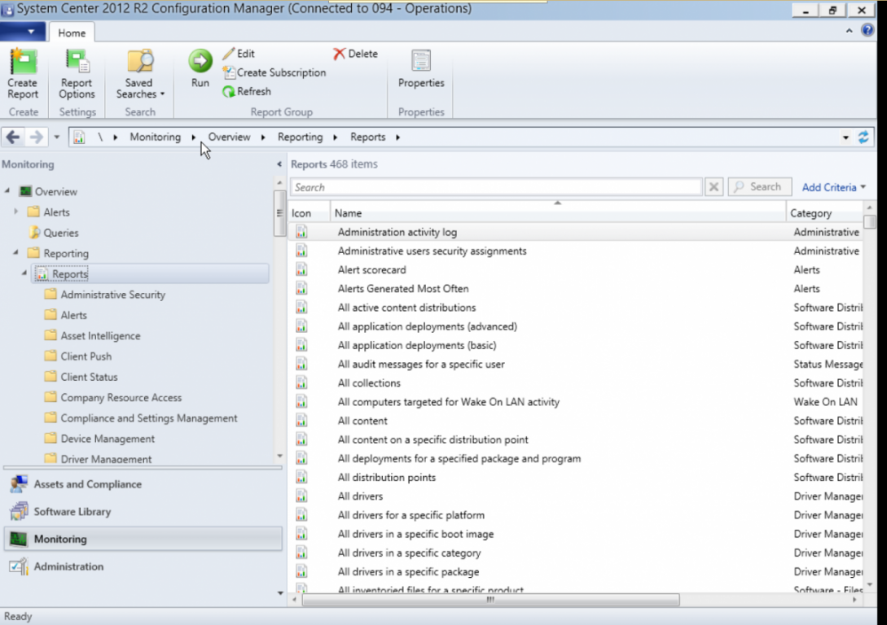Click the Search input field
The height and width of the screenshot is (625, 887).
(x=495, y=187)
